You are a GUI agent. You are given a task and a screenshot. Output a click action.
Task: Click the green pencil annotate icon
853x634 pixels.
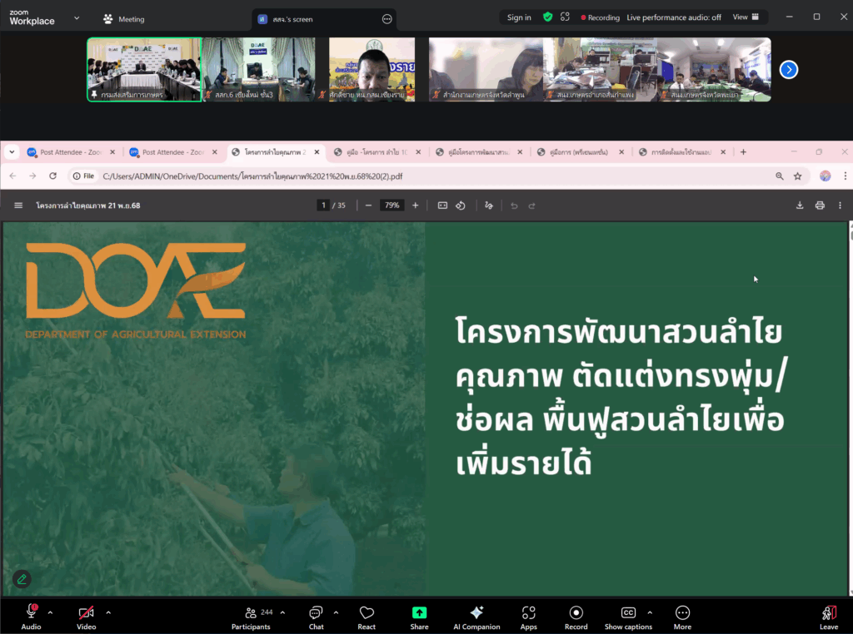coord(22,579)
